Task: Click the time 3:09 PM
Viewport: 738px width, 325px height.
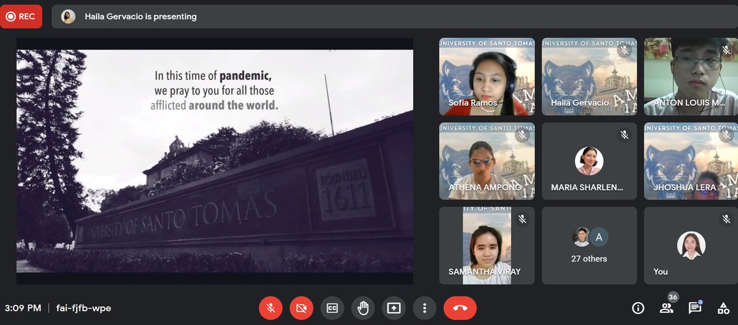Action: [23, 308]
